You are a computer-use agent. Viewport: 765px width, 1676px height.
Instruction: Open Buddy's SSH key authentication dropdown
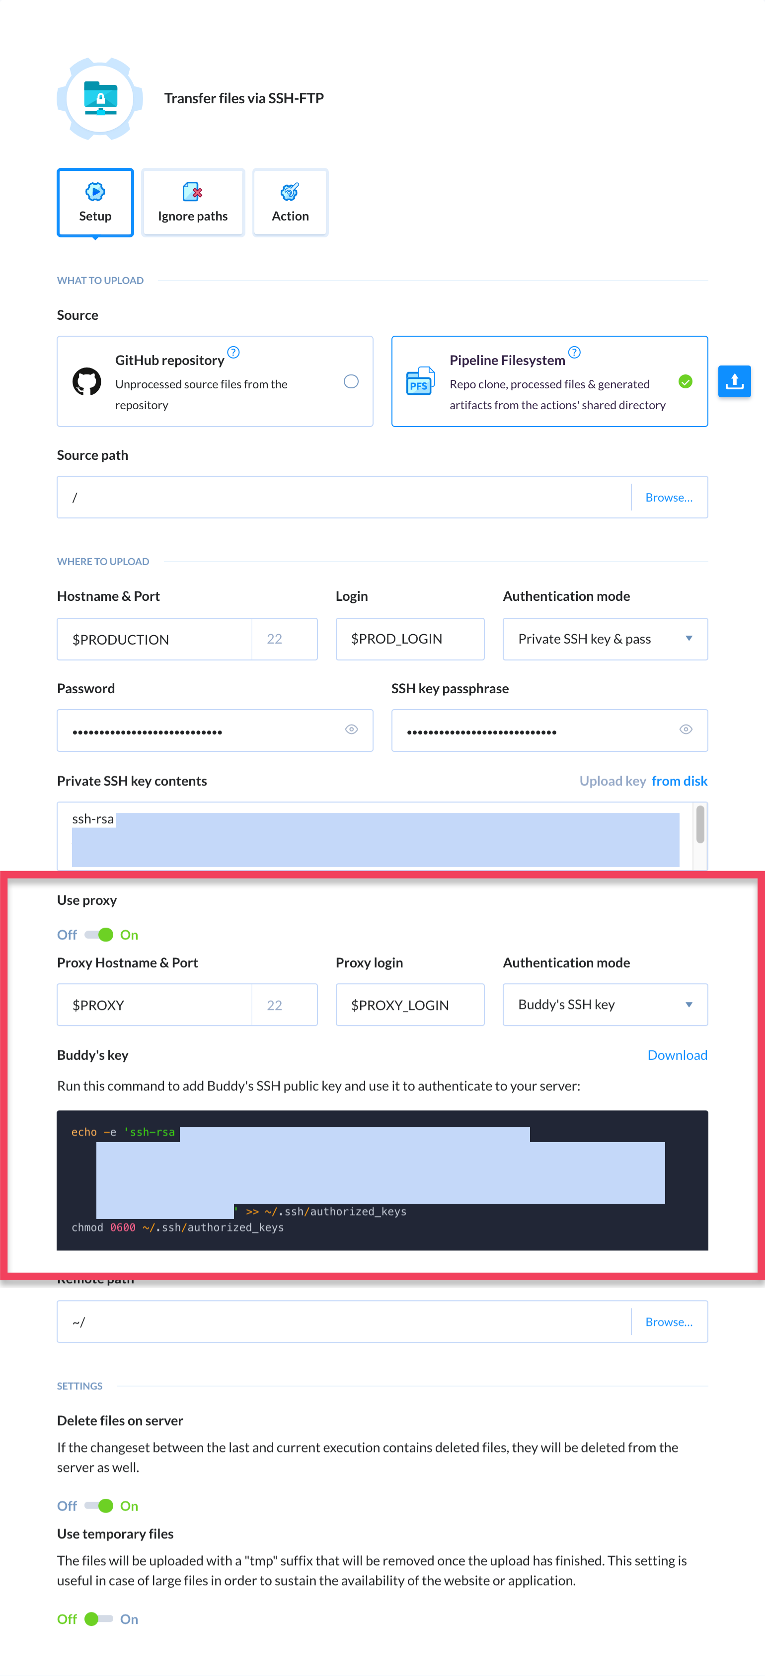coord(605,1005)
